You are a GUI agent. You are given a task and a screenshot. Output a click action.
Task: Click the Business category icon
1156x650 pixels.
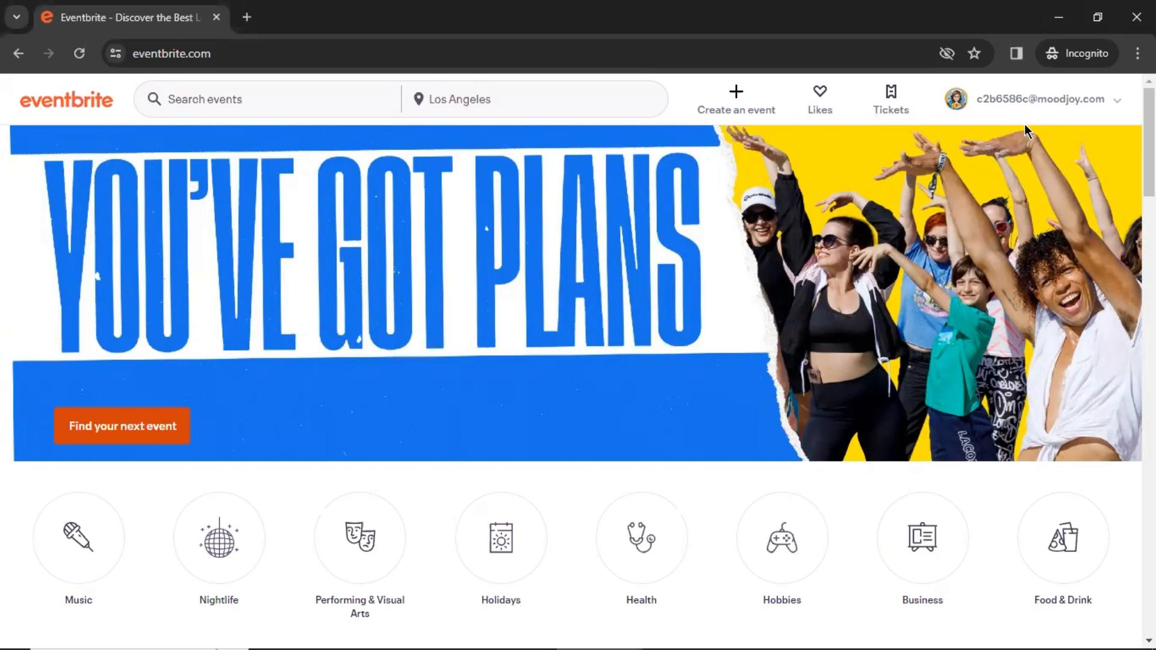pyautogui.click(x=922, y=539)
